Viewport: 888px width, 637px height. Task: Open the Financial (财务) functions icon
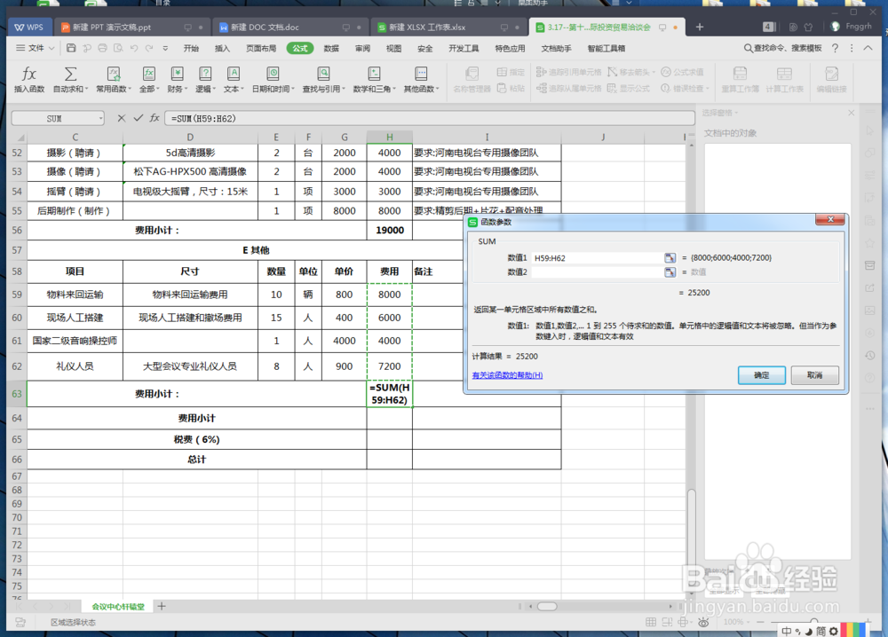click(177, 75)
